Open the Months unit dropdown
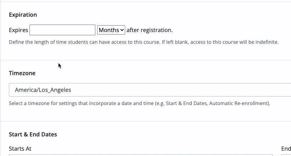This screenshot has width=291, height=156. pyautogui.click(x=111, y=30)
